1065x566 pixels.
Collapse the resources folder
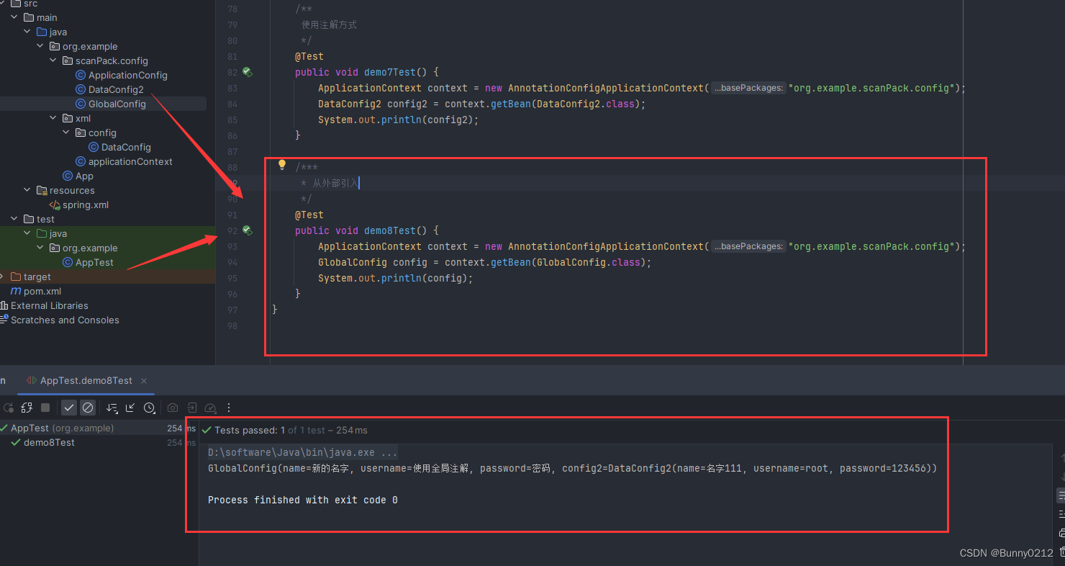(27, 190)
